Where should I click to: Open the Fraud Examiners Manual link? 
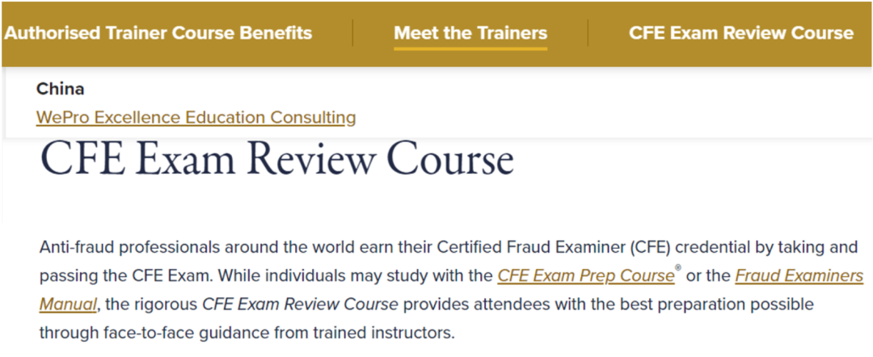(799, 275)
